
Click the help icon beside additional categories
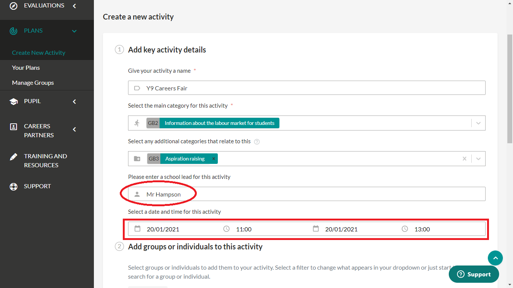click(257, 142)
